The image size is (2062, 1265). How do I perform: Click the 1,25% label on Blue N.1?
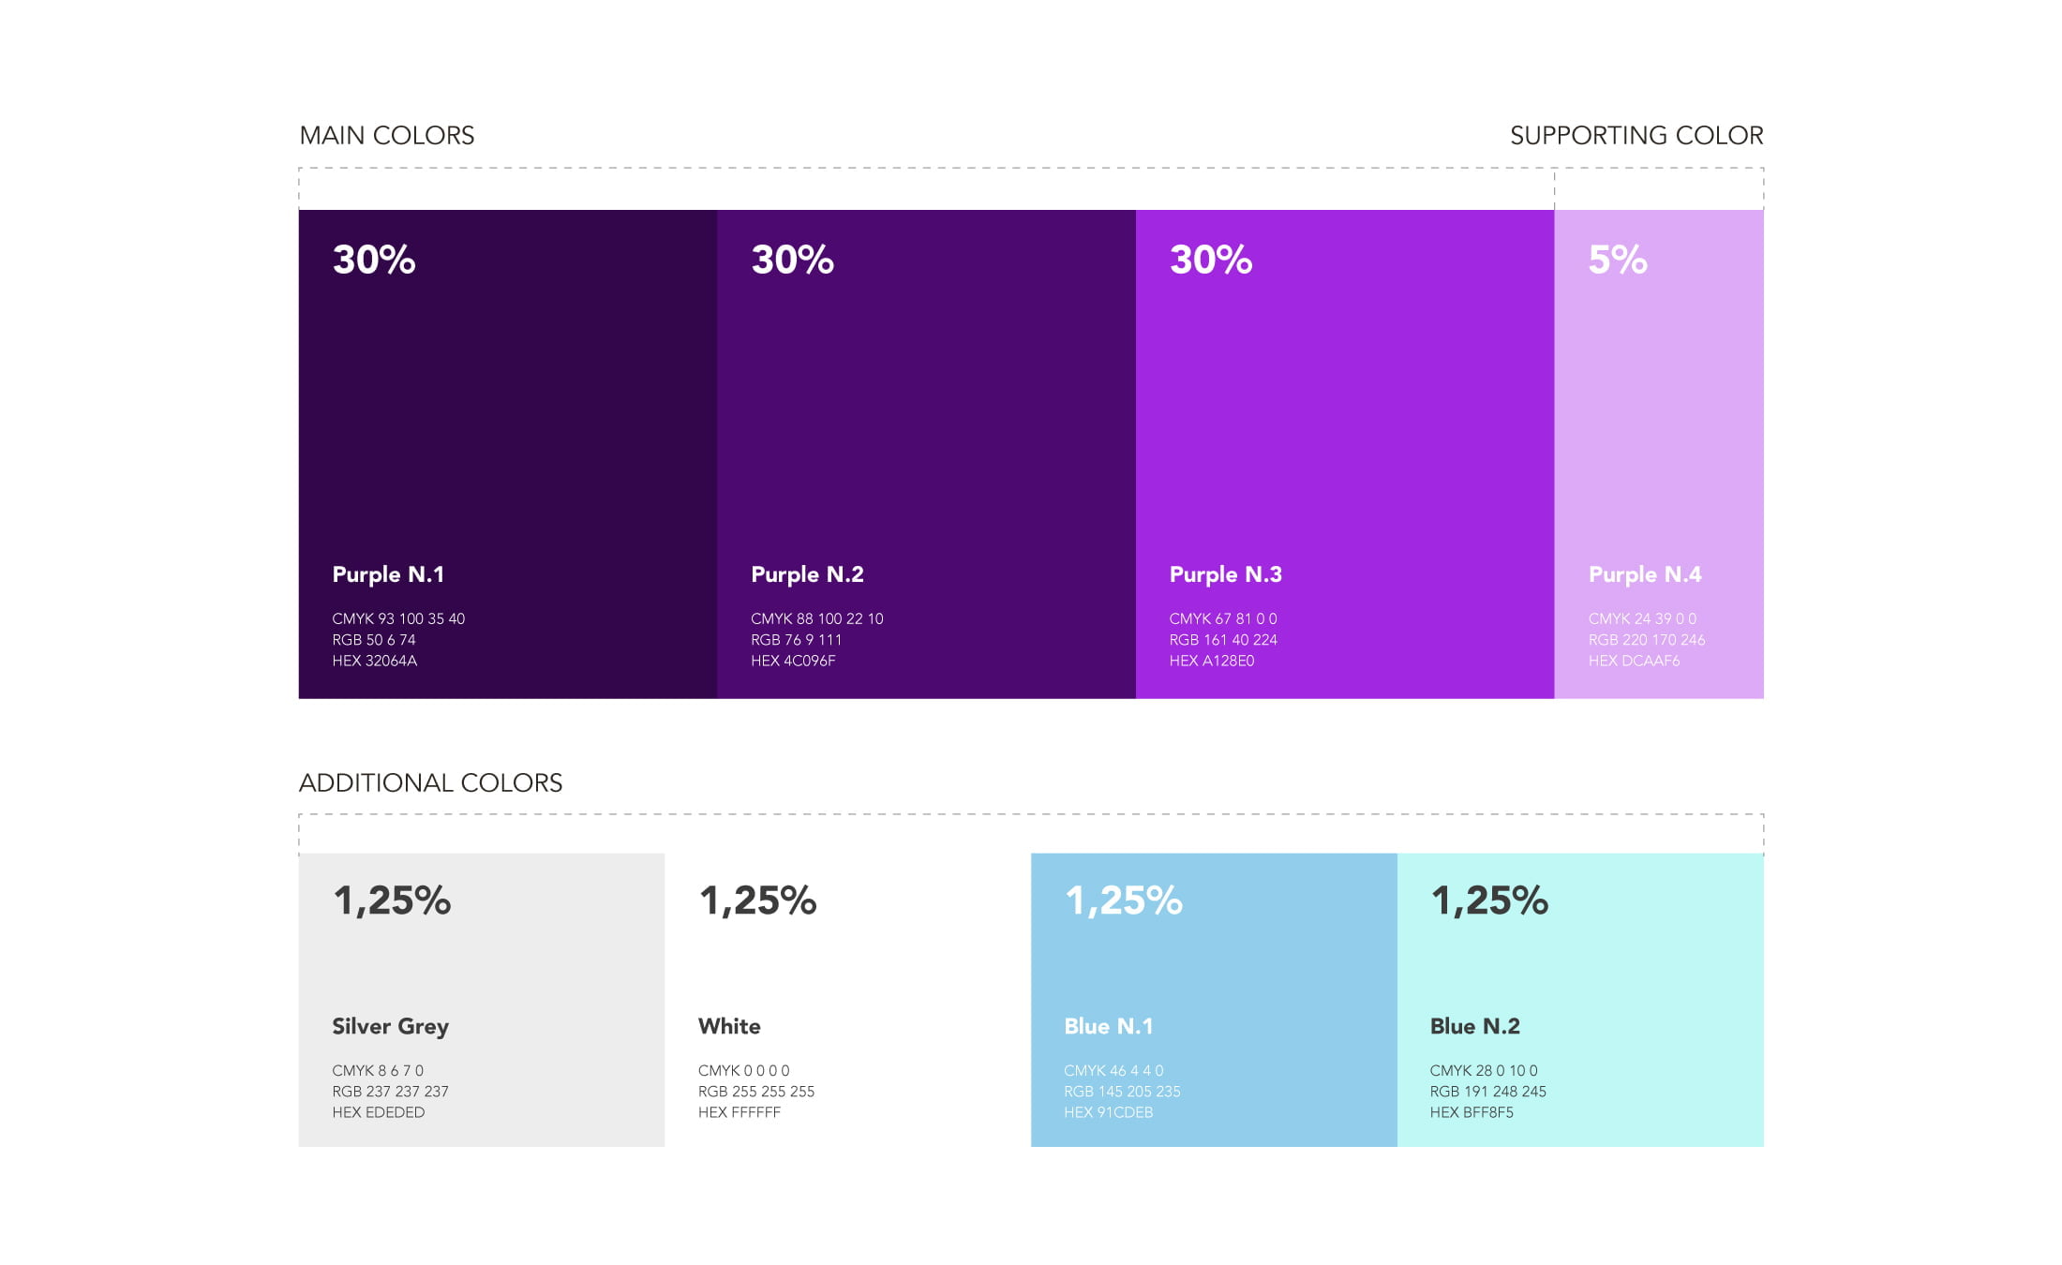[1123, 900]
